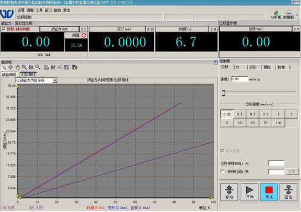Select the 拉伸 control tab
The height and width of the screenshot is (212, 301).
click(x=281, y=67)
